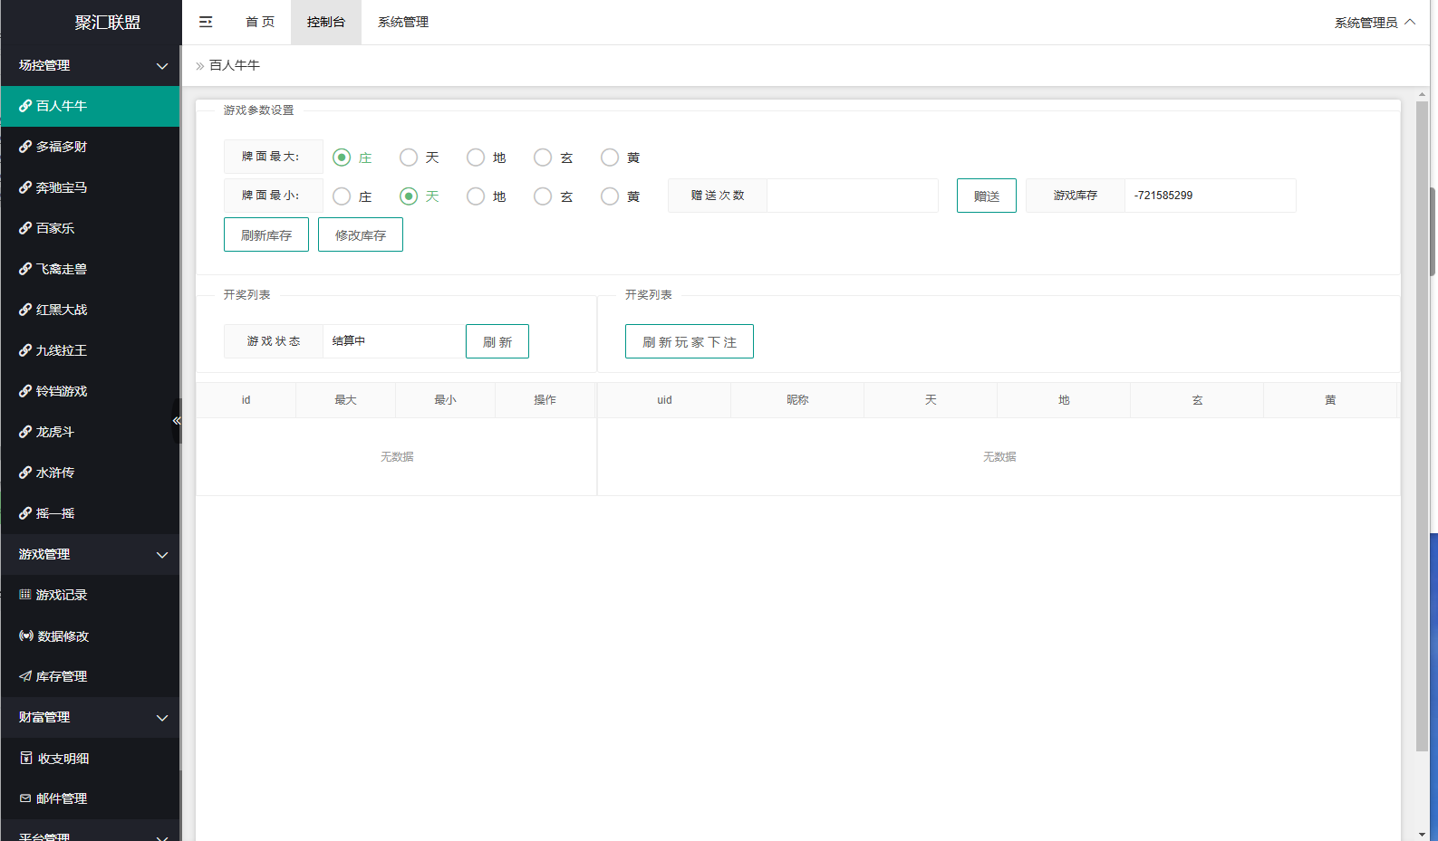Collapse the 游戏管理 section chevron
Image resolution: width=1438 pixels, height=841 pixels.
pos(162,554)
